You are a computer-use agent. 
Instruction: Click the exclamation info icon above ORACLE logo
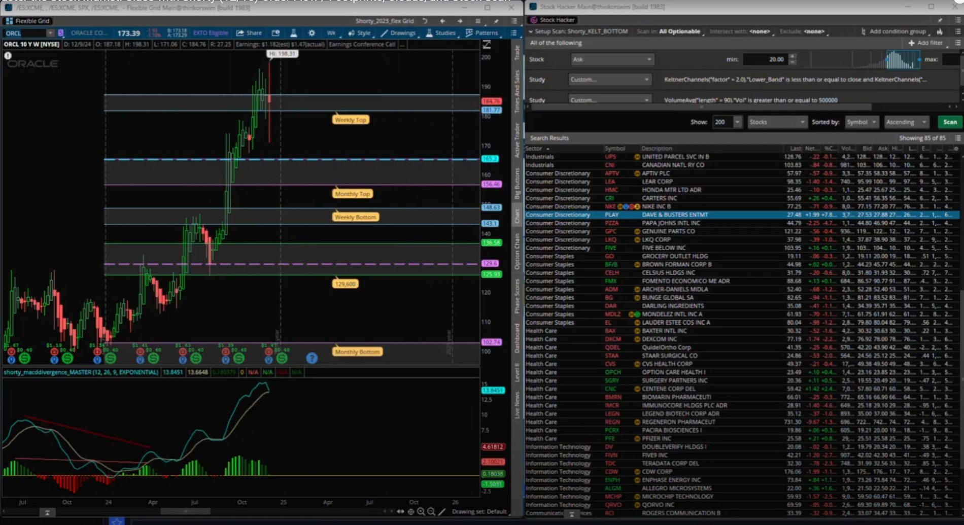(x=8, y=55)
